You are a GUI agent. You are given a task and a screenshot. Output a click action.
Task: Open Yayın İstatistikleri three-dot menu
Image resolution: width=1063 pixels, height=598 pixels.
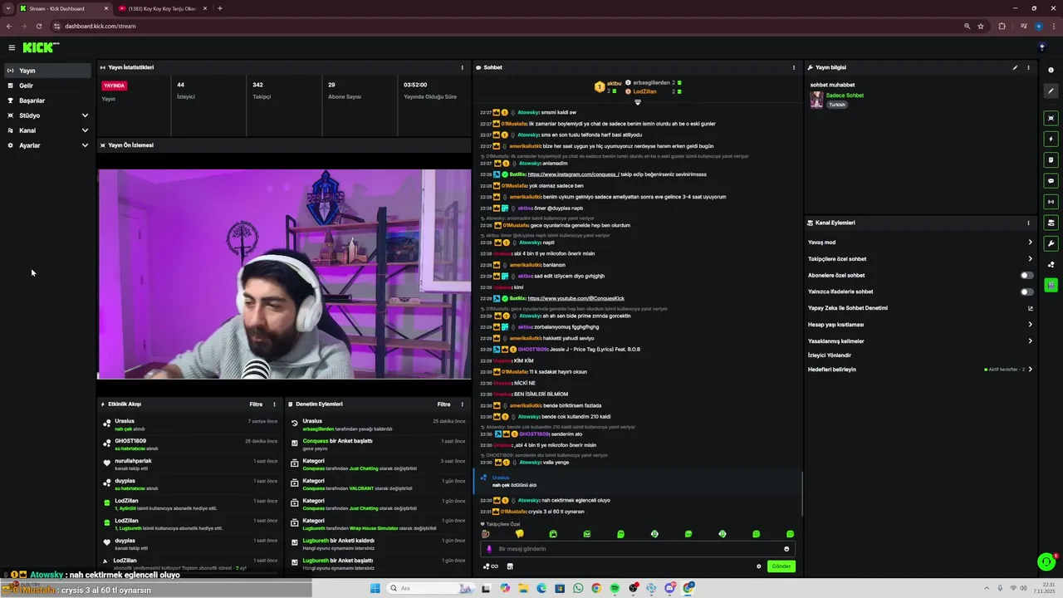(x=463, y=67)
